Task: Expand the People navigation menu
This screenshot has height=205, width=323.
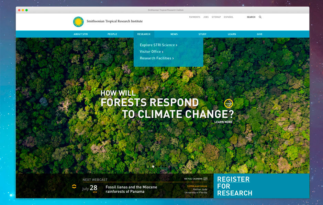Action: tap(112, 34)
